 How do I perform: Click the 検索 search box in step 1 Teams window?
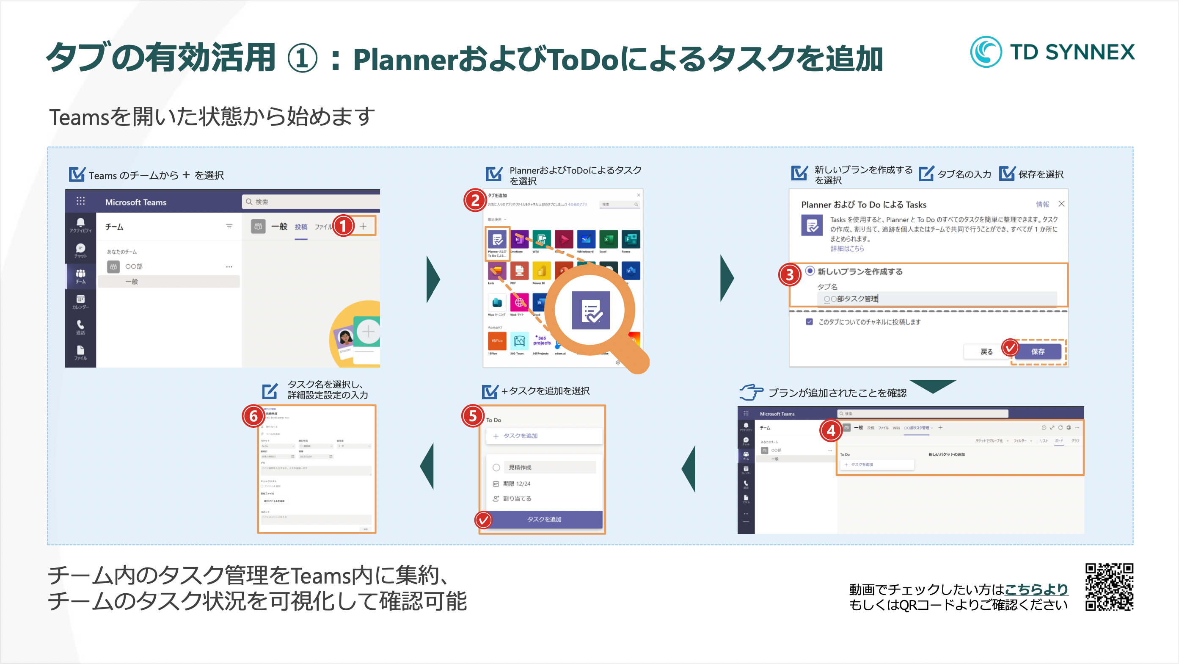click(311, 202)
